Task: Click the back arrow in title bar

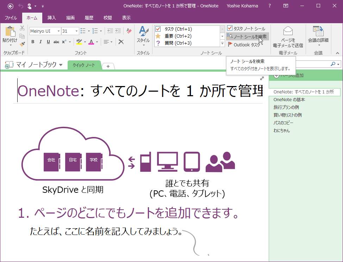Action: [x=11, y=6]
